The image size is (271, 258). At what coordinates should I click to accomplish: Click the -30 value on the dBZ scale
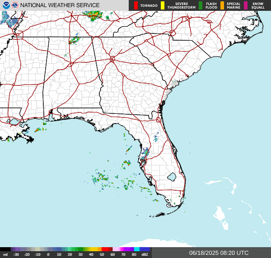pos(16,254)
